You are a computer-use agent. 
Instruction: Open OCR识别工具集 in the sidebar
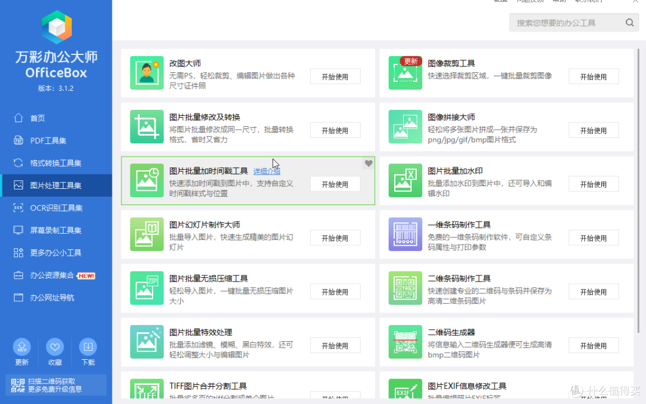point(56,208)
